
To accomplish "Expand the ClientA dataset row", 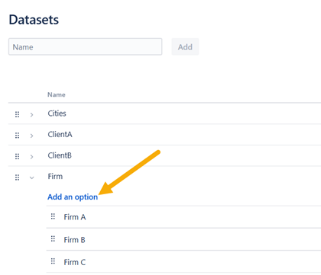I will (x=31, y=136).
